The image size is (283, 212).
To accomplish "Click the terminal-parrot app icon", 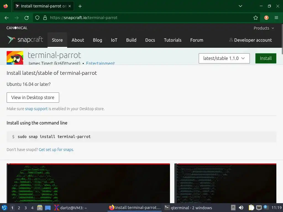I will 15,58.
